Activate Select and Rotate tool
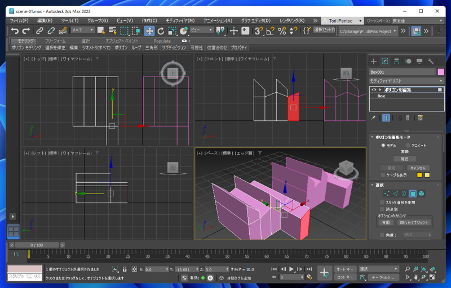 [x=161, y=31]
